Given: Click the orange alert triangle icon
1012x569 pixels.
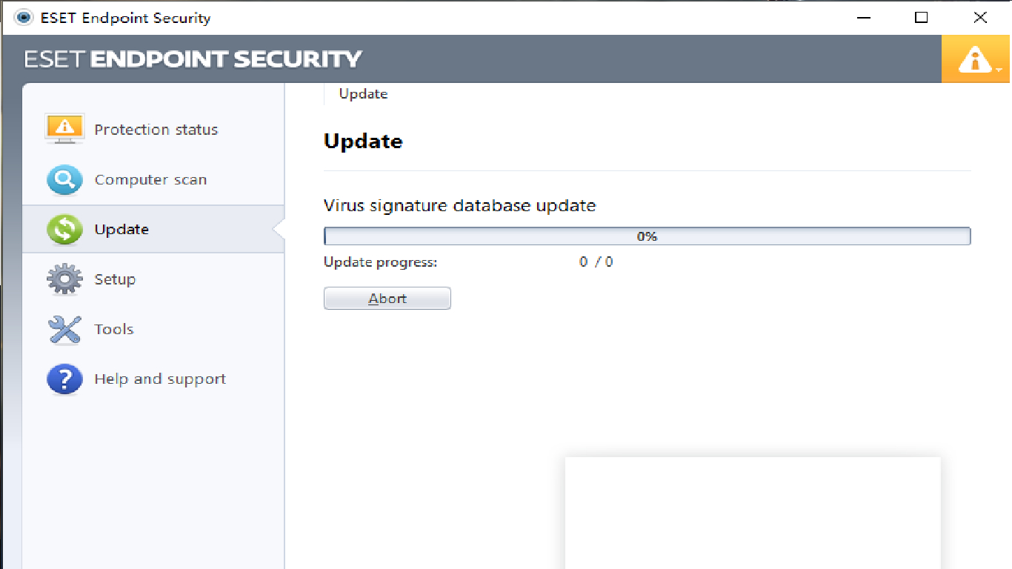Looking at the screenshot, I should 974,59.
